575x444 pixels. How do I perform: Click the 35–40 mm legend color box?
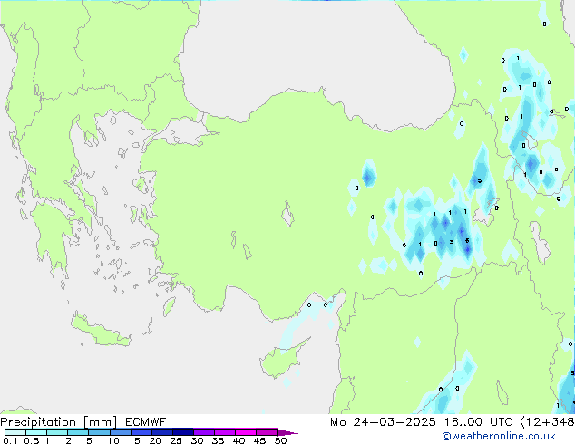[224, 432]
